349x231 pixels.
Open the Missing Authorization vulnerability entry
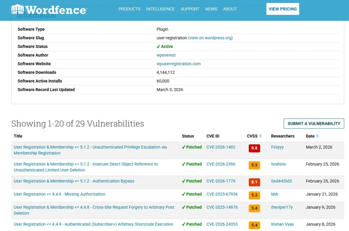(x=59, y=194)
